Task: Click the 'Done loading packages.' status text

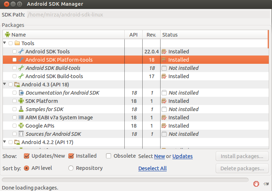Action: coord(30,188)
